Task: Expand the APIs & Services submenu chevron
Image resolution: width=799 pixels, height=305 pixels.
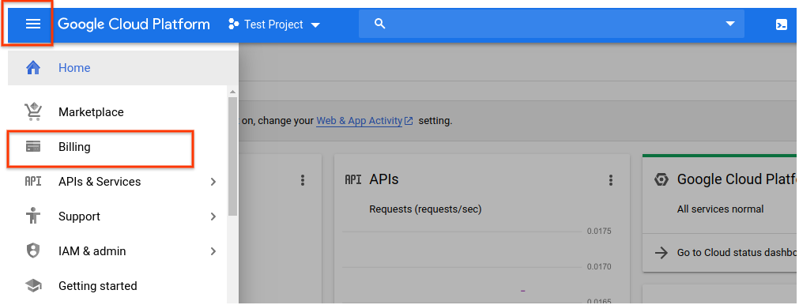Action: coord(213,182)
